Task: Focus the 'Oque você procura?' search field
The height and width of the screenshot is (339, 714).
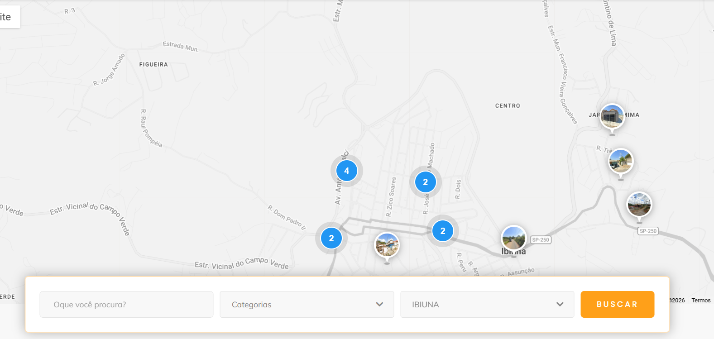Action: [x=126, y=305]
